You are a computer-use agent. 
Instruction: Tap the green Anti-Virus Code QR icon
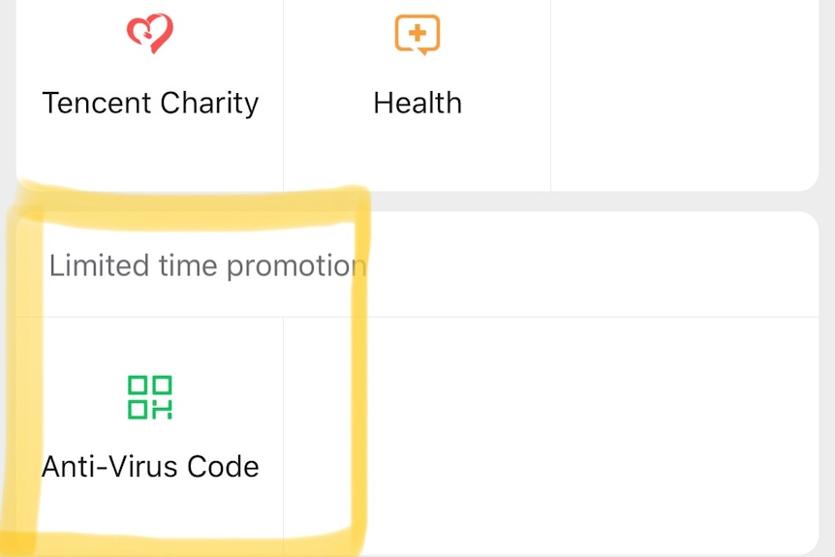tap(149, 397)
